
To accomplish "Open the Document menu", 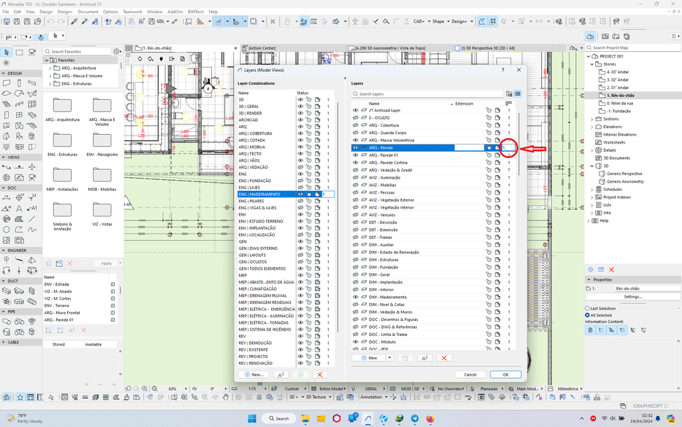I will click(88, 12).
